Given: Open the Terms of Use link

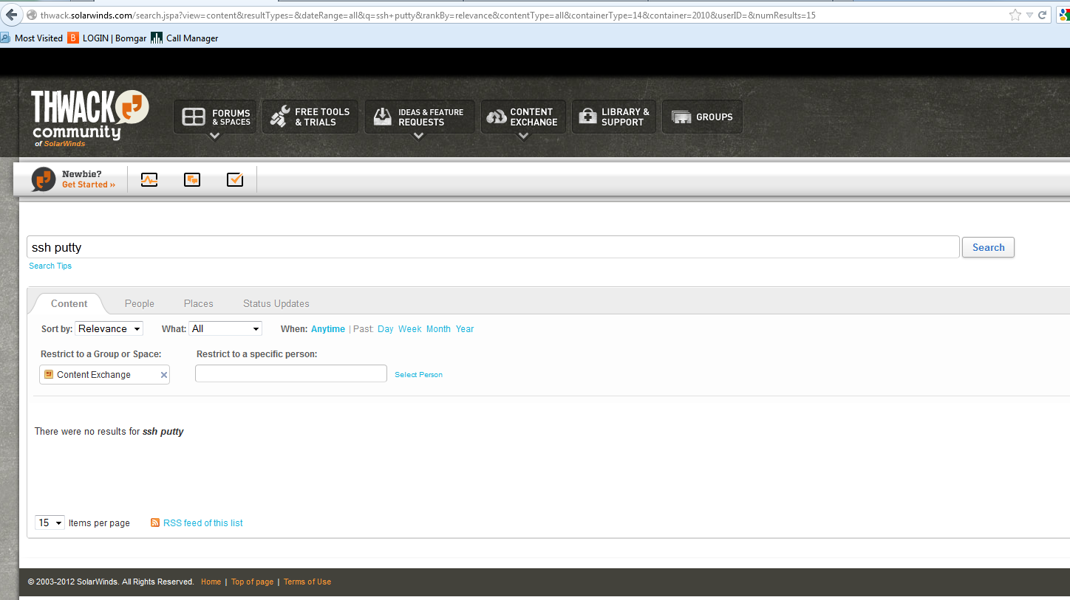Looking at the screenshot, I should (307, 582).
